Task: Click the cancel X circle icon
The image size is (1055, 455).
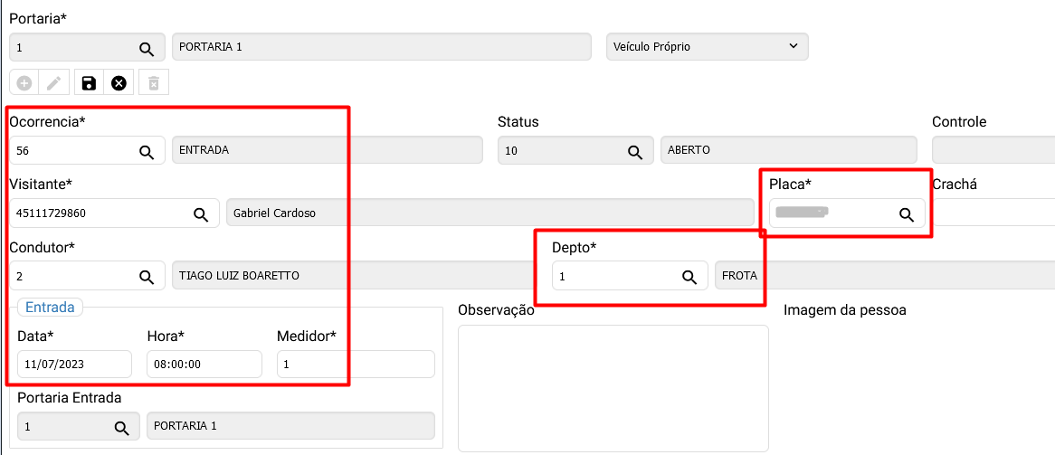Action: (119, 83)
